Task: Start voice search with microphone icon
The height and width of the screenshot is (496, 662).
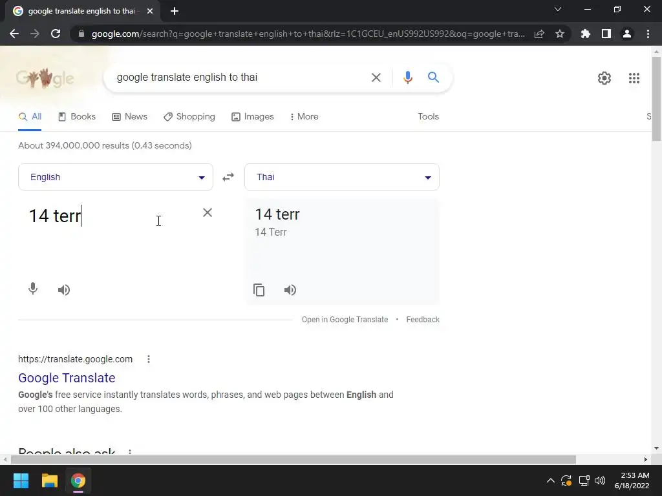Action: point(407,77)
